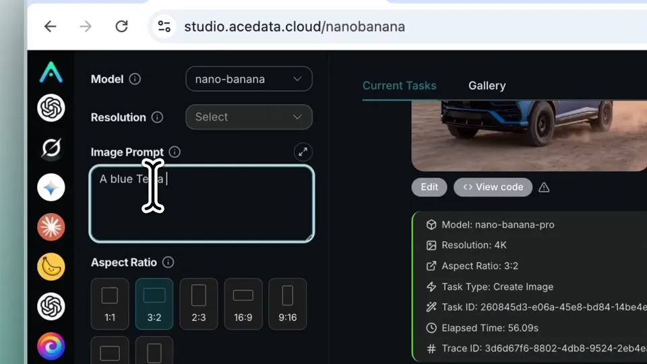Open the Ace Data logo at sidebar top
Viewport: 647px width, 364px height.
pyautogui.click(x=51, y=72)
